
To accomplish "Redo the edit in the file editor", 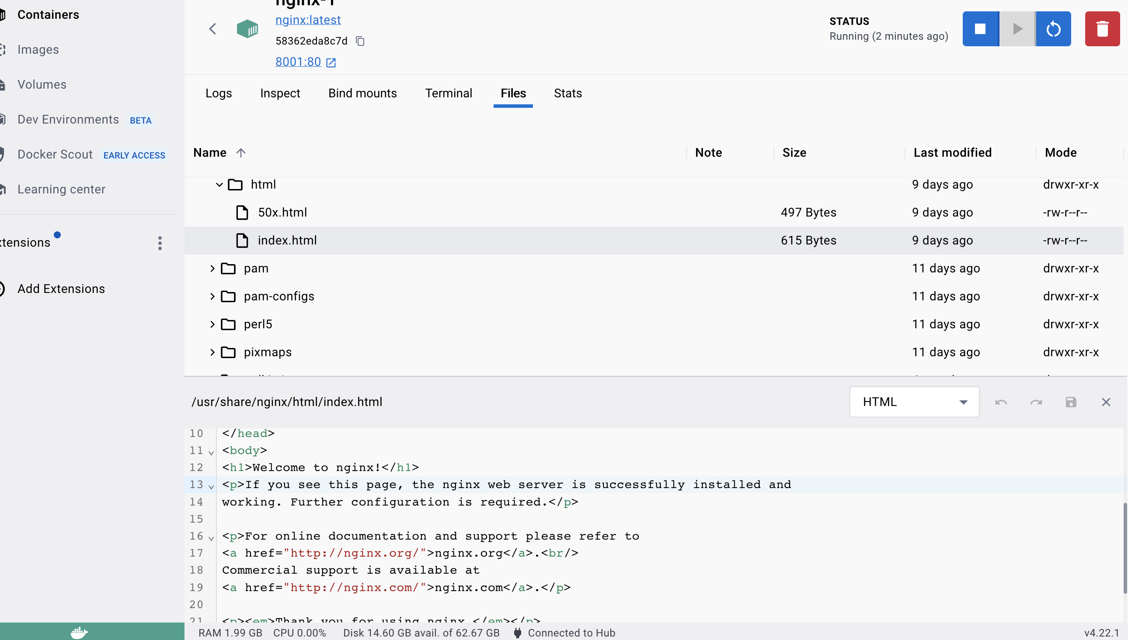I will pyautogui.click(x=1036, y=402).
